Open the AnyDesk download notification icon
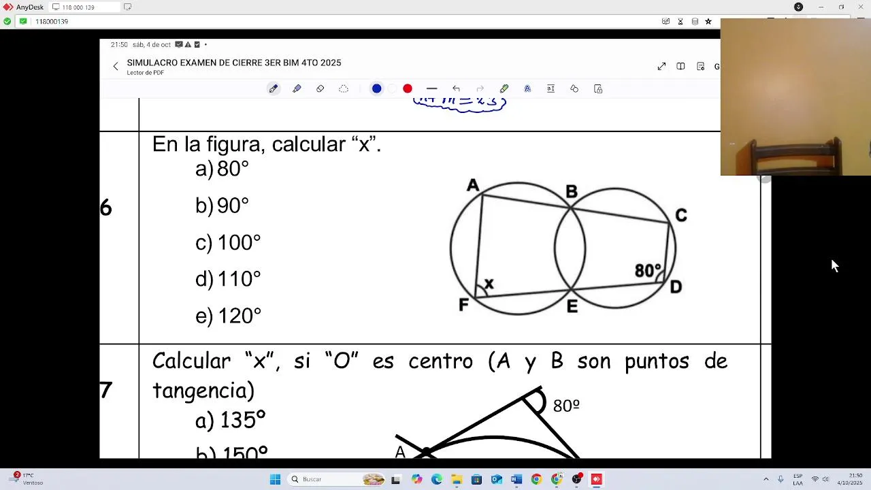This screenshot has height=490, width=871. (x=798, y=7)
